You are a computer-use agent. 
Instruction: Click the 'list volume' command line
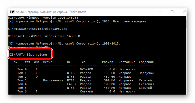pos(28,55)
